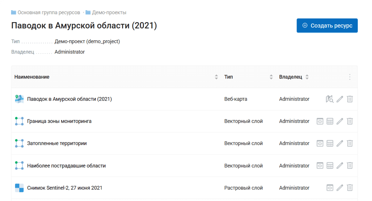Screen dimensions: 372x201
Task: Go to Основная группа ресурсов breadcrumb
Action: pos(49,12)
